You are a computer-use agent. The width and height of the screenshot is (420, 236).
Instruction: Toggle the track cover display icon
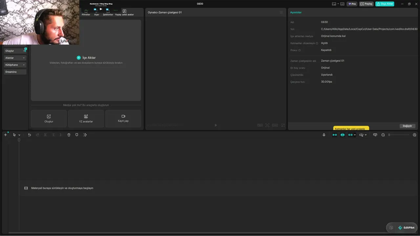tap(375, 135)
